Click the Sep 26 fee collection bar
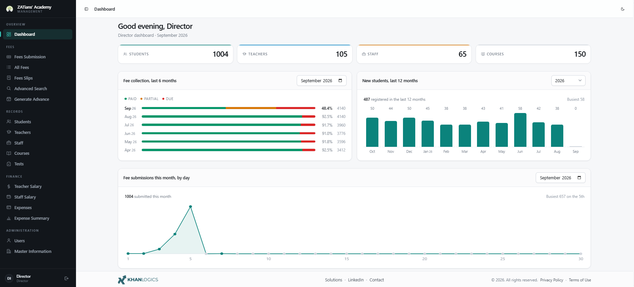Viewport: 634px width, 287px height. click(x=228, y=108)
